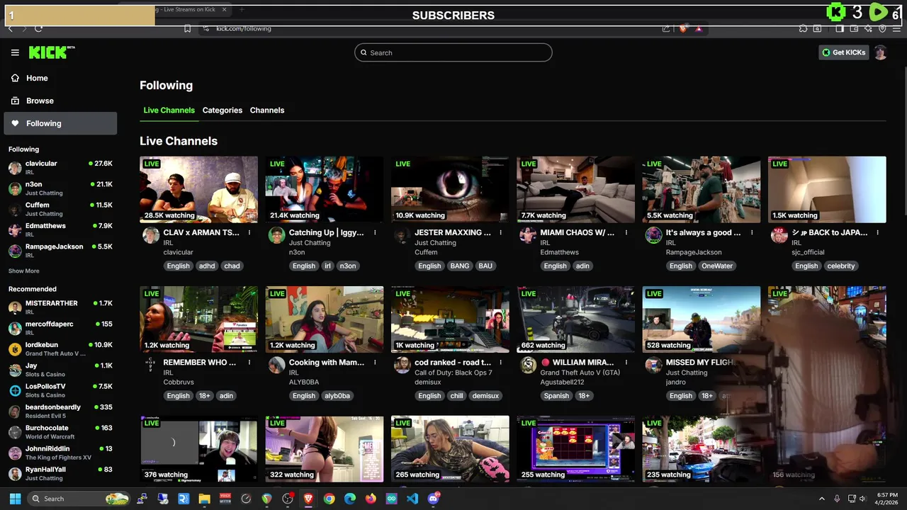Image resolution: width=907 pixels, height=510 pixels.
Task: Open RampageJackson avatar under his stream card
Action: pyautogui.click(x=653, y=236)
